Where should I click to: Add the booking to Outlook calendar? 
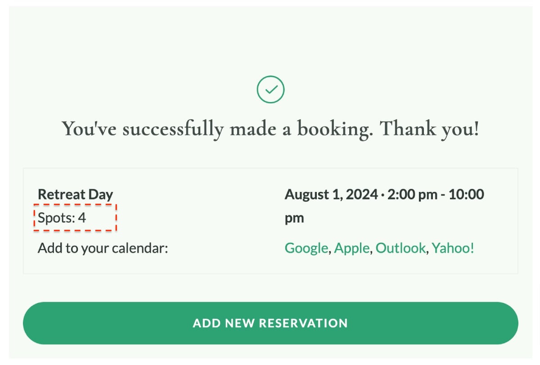coord(400,248)
